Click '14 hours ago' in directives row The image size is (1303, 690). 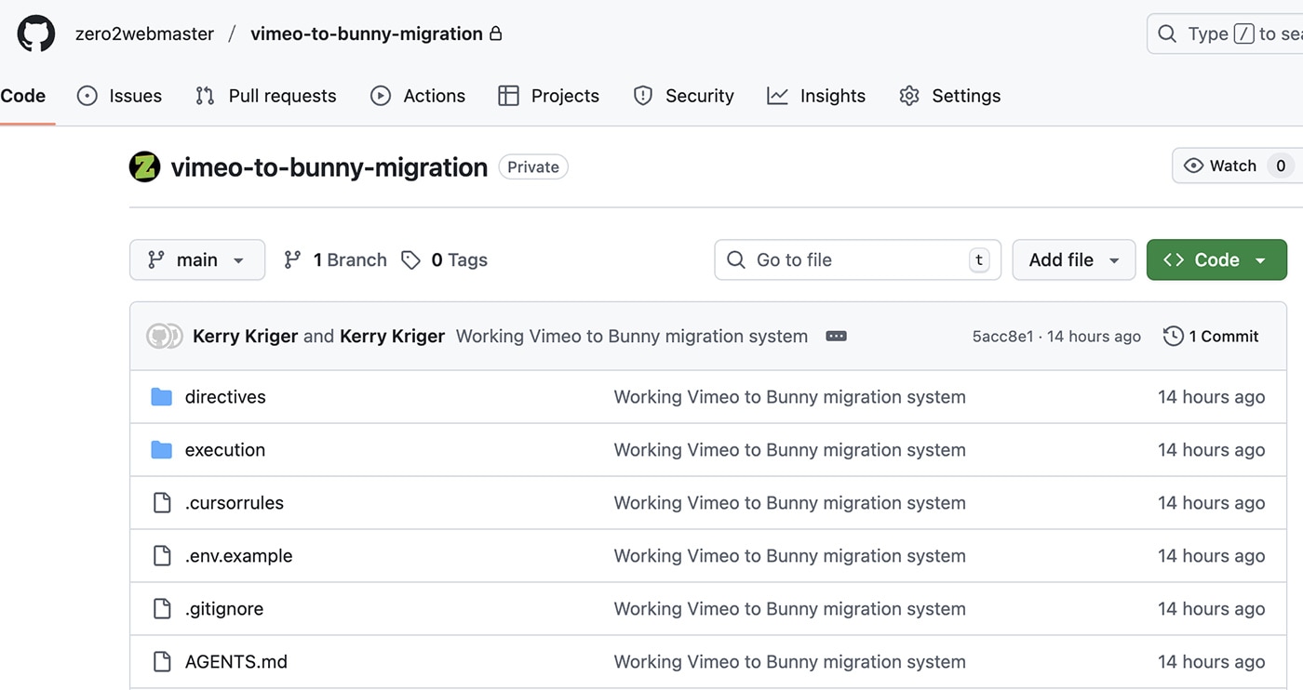(1211, 397)
